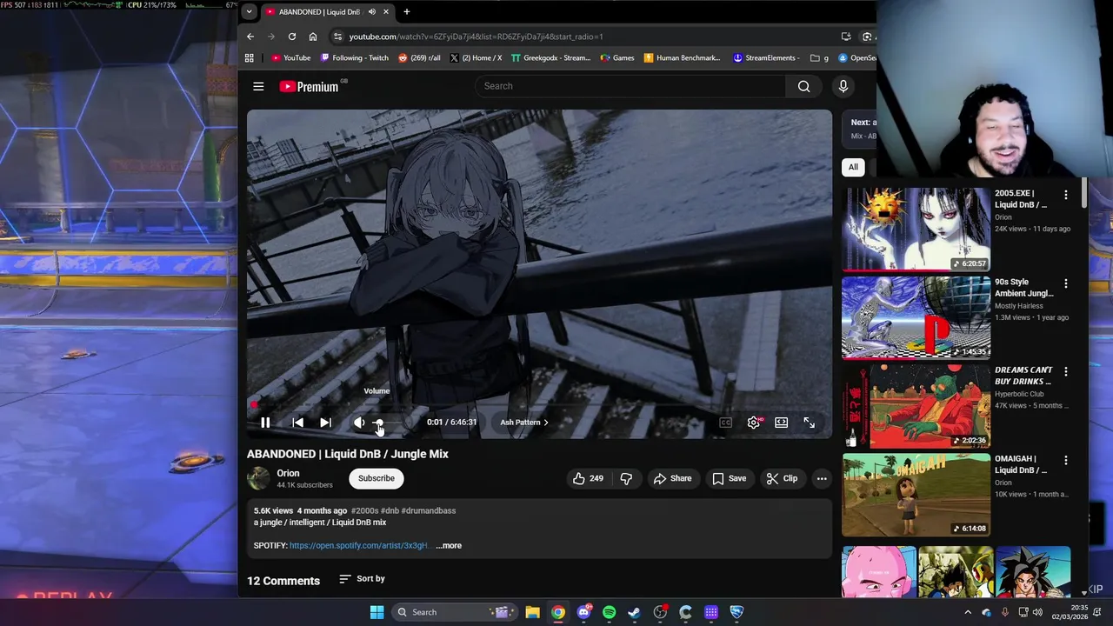This screenshot has height=626, width=1113.
Task: Open the comments Sort by menu
Action: (362, 579)
